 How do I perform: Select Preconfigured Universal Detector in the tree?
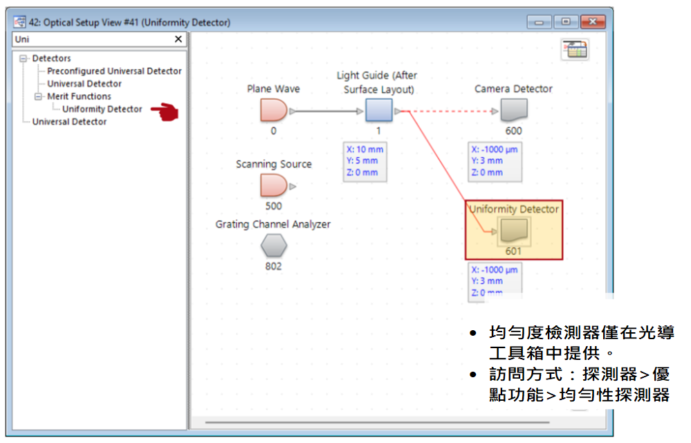(x=114, y=71)
